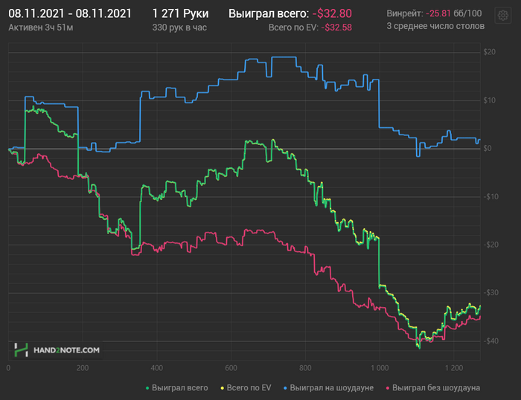
Task: Click the total winnings value -$32.80
Action: click(332, 13)
